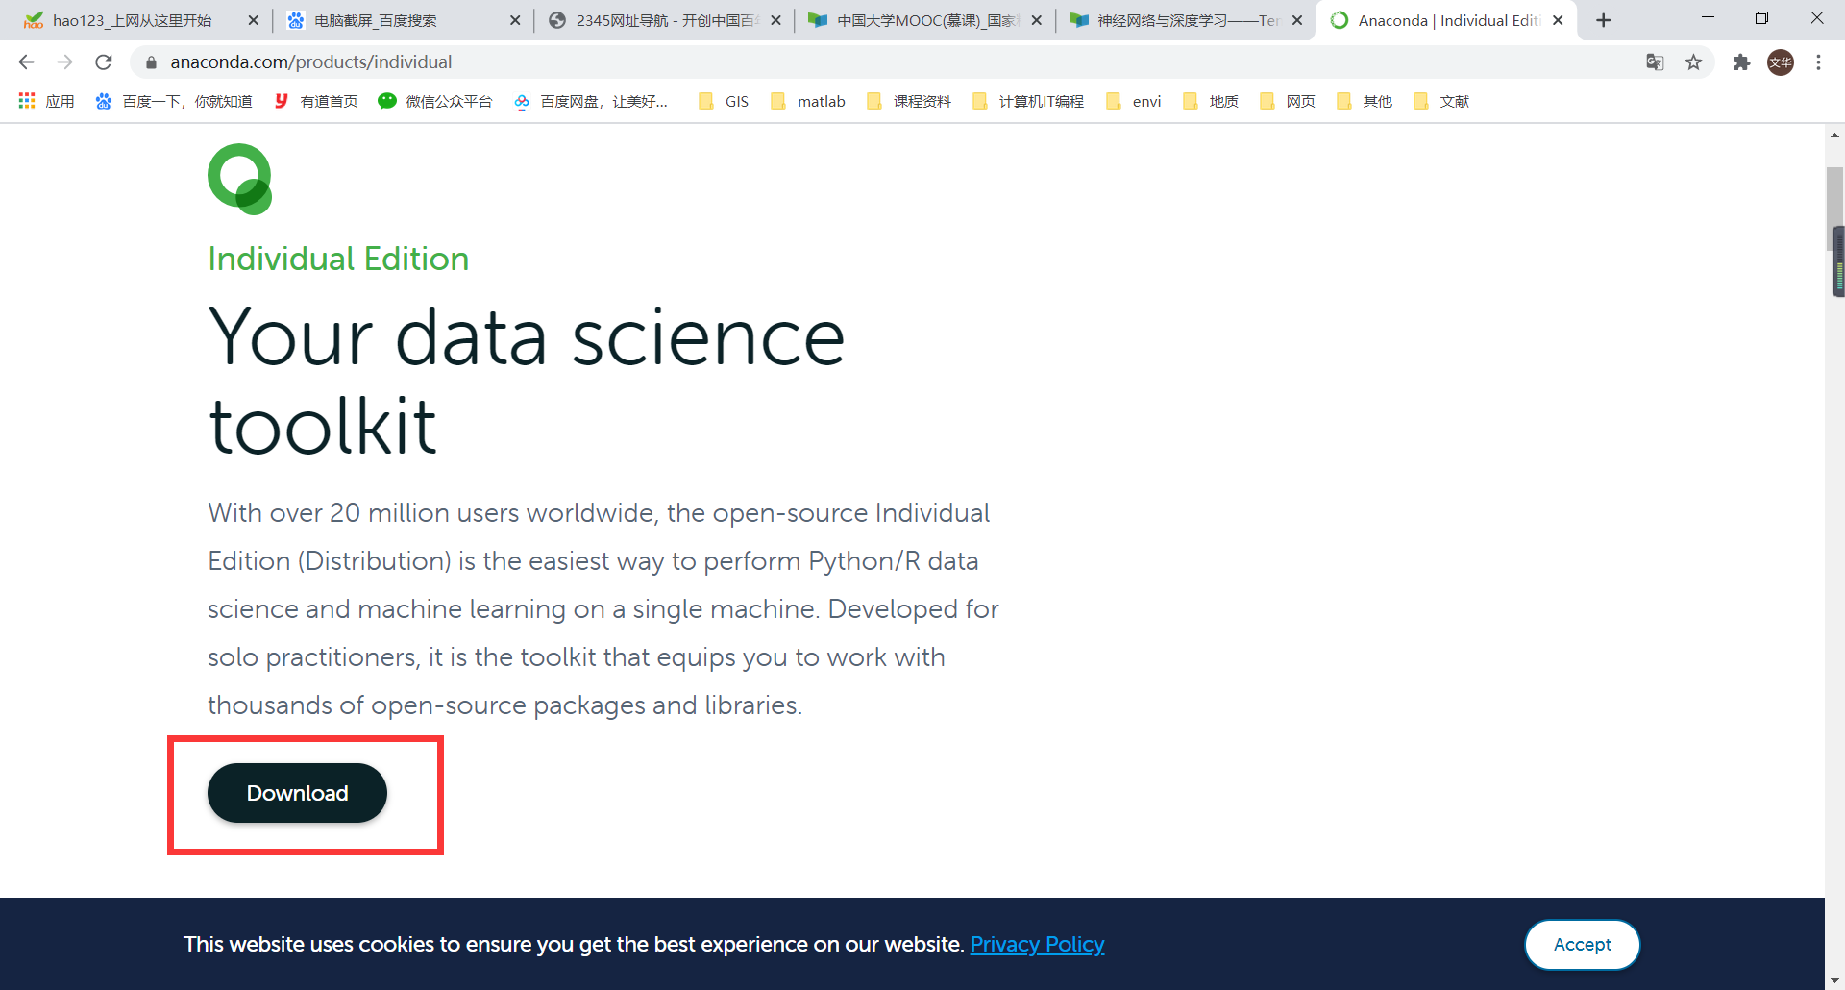Restore down the Chrome window

(1761, 18)
